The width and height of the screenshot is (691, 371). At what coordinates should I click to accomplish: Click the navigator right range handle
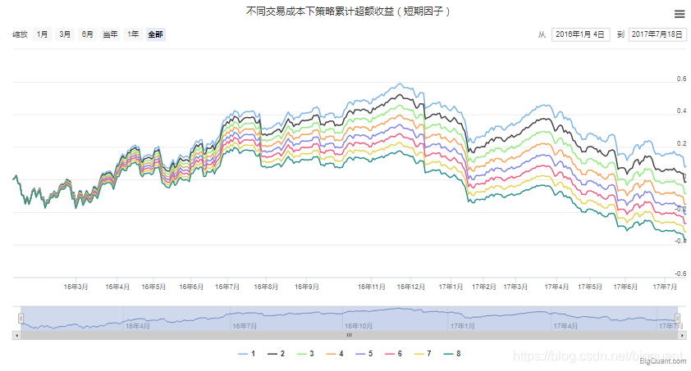tap(677, 319)
